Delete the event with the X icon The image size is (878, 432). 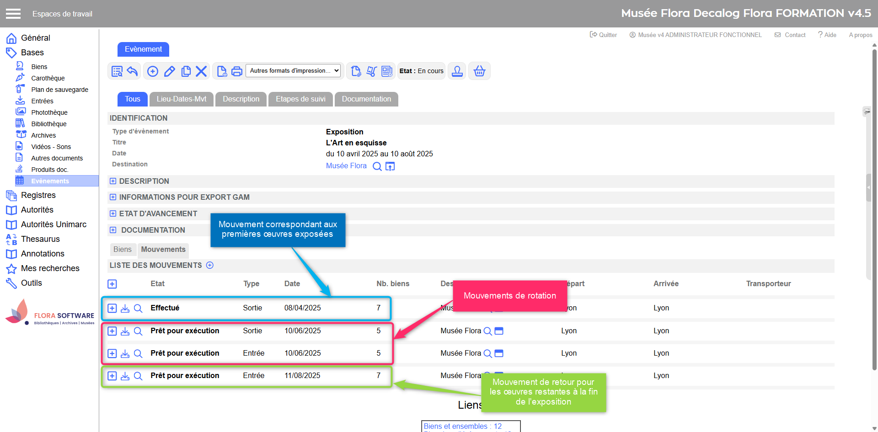tap(201, 71)
